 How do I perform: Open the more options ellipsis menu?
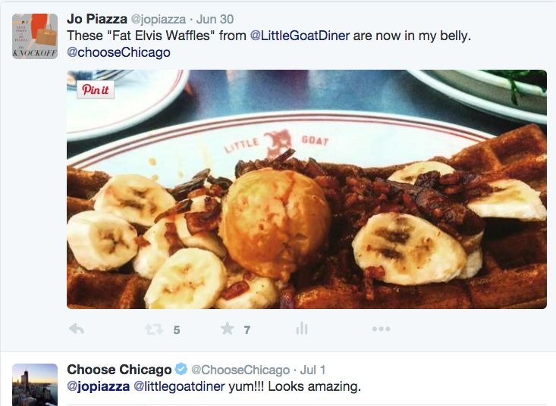point(382,329)
